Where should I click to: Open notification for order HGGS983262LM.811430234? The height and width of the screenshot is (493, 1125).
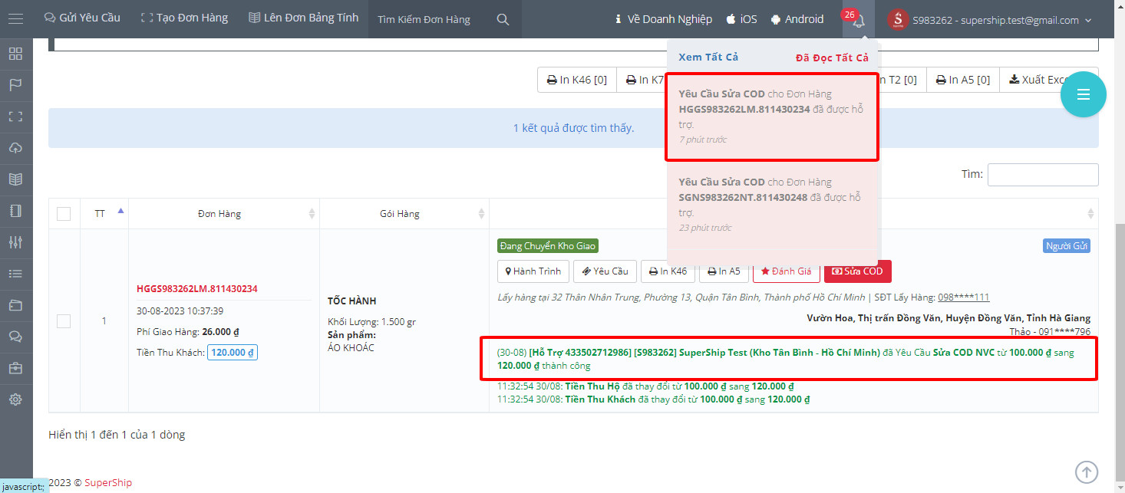coord(771,117)
